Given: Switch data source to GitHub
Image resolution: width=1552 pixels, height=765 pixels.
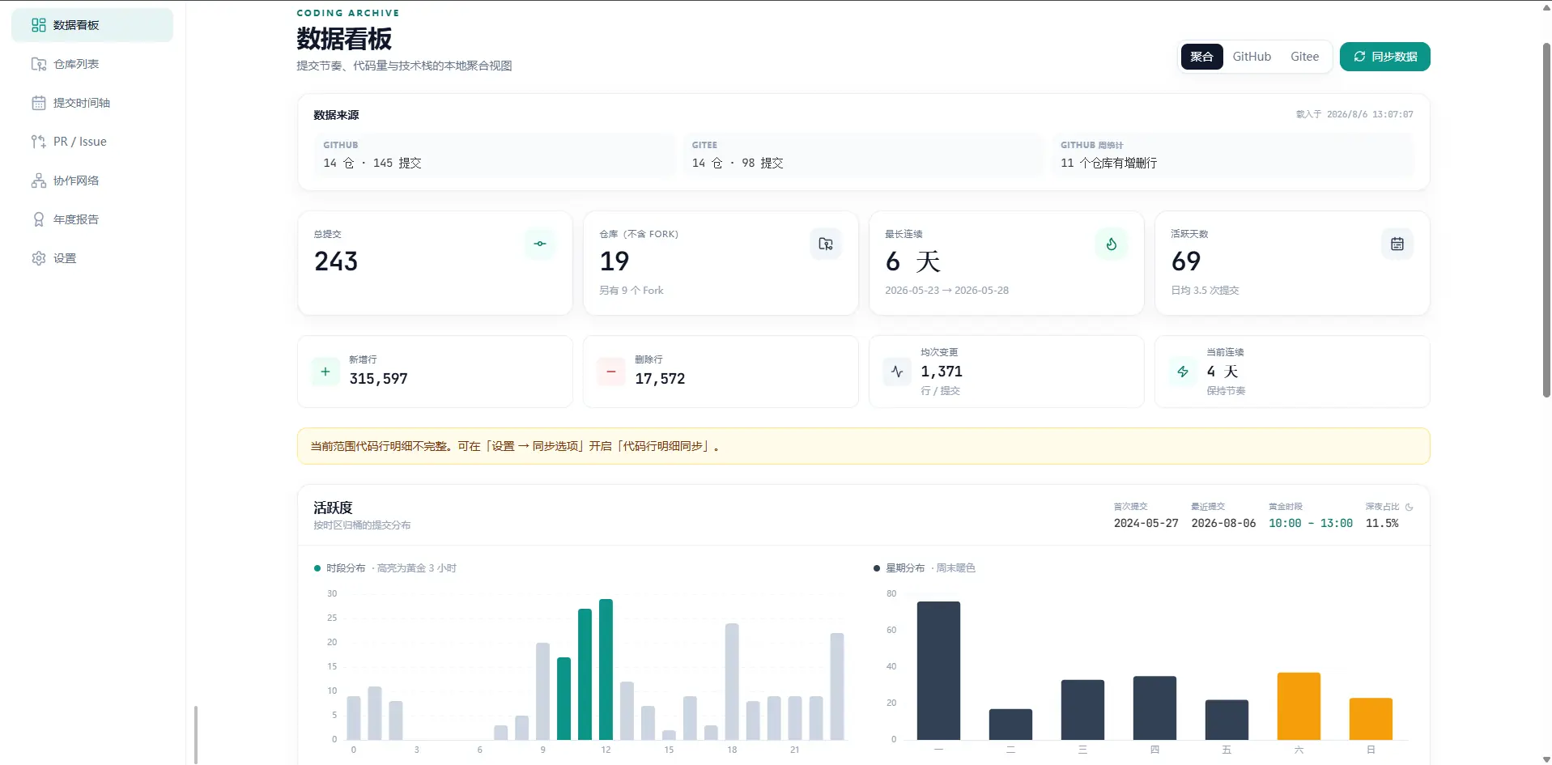Looking at the screenshot, I should [x=1252, y=57].
